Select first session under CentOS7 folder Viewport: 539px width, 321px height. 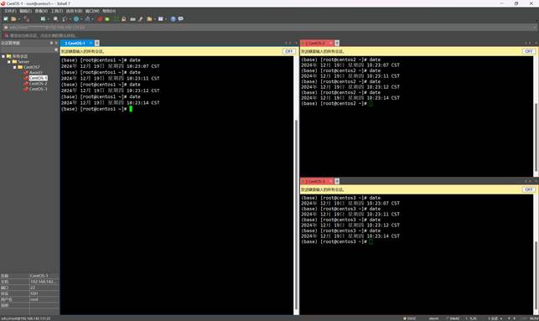pyautogui.click(x=36, y=73)
